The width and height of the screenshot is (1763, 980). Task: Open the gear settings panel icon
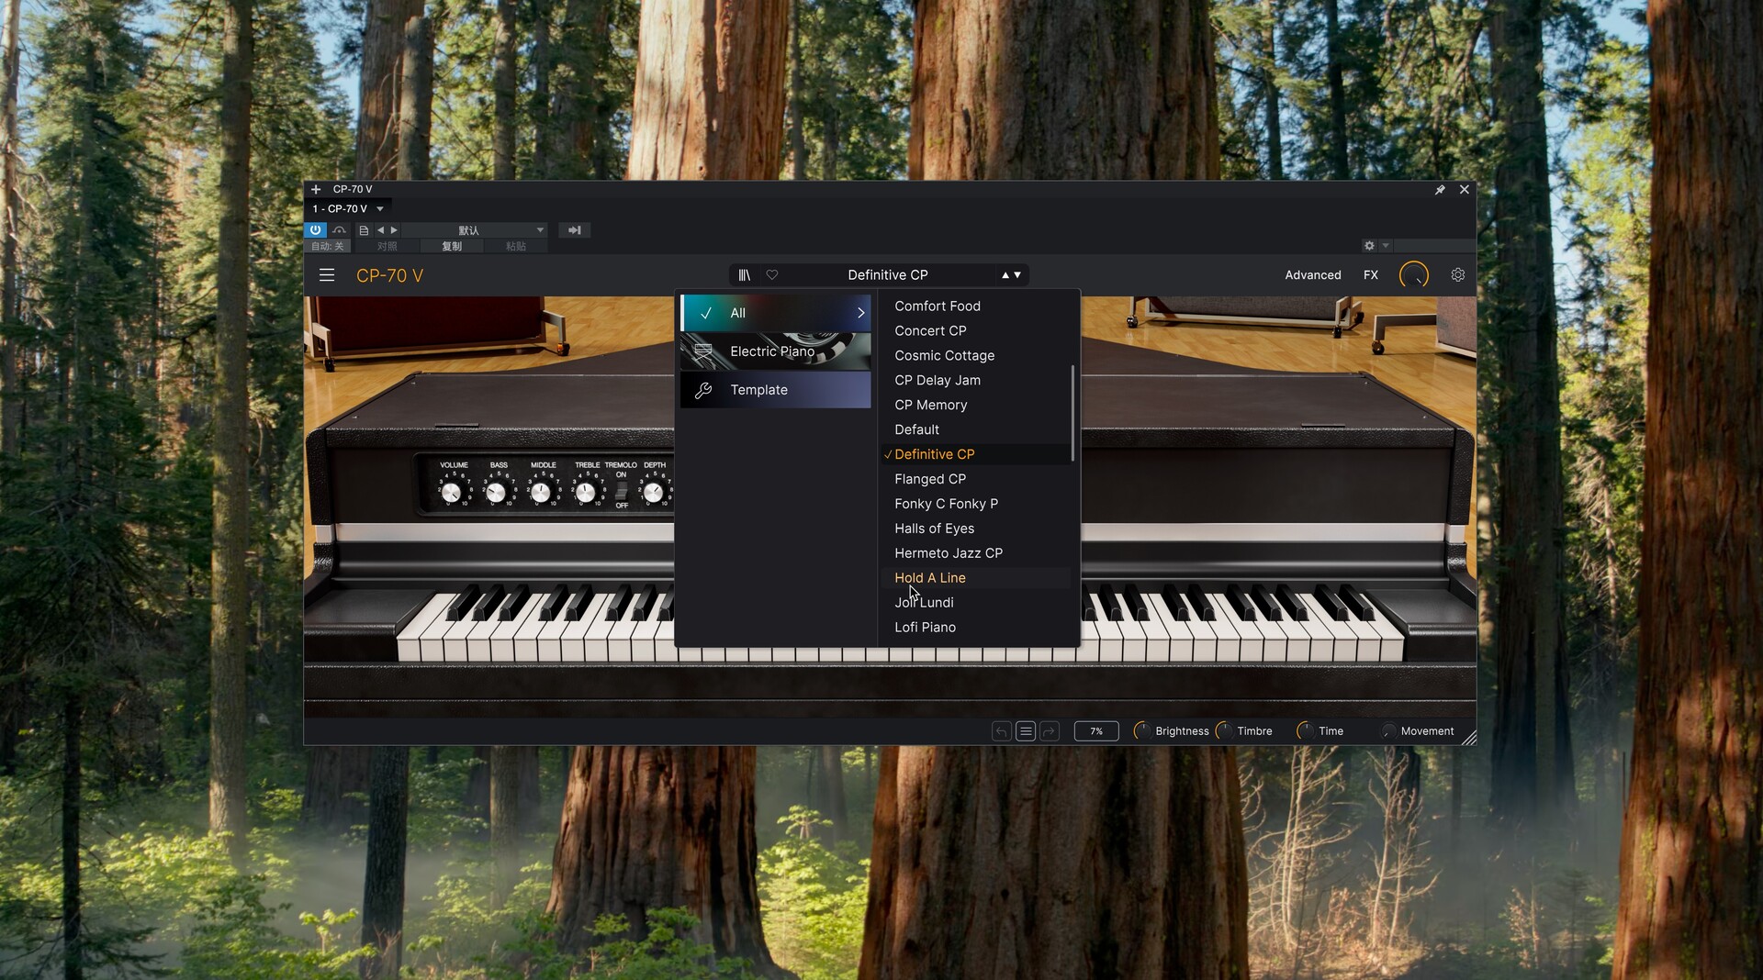(x=1457, y=274)
